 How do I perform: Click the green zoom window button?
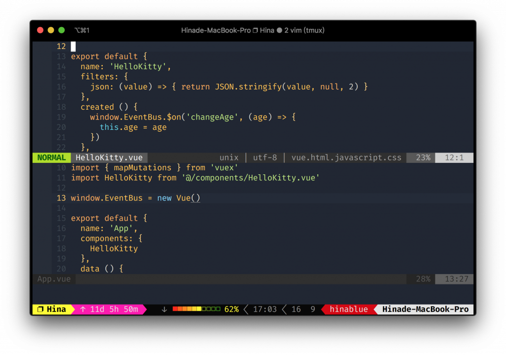(61, 30)
